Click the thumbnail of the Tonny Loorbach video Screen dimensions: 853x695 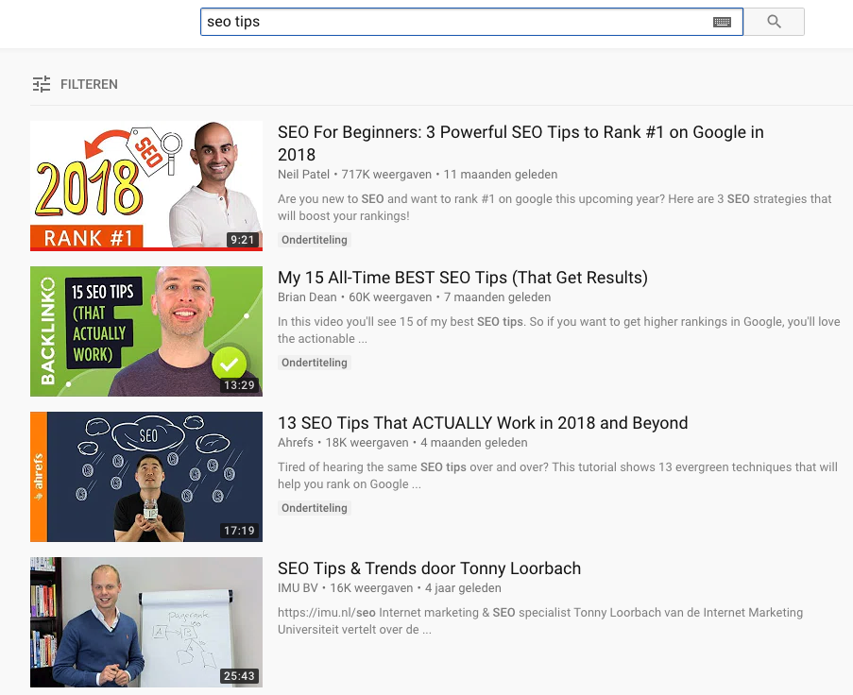[146, 621]
